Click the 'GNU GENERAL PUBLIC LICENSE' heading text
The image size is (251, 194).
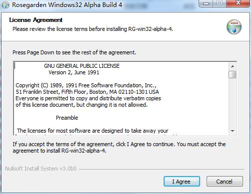[82, 66]
